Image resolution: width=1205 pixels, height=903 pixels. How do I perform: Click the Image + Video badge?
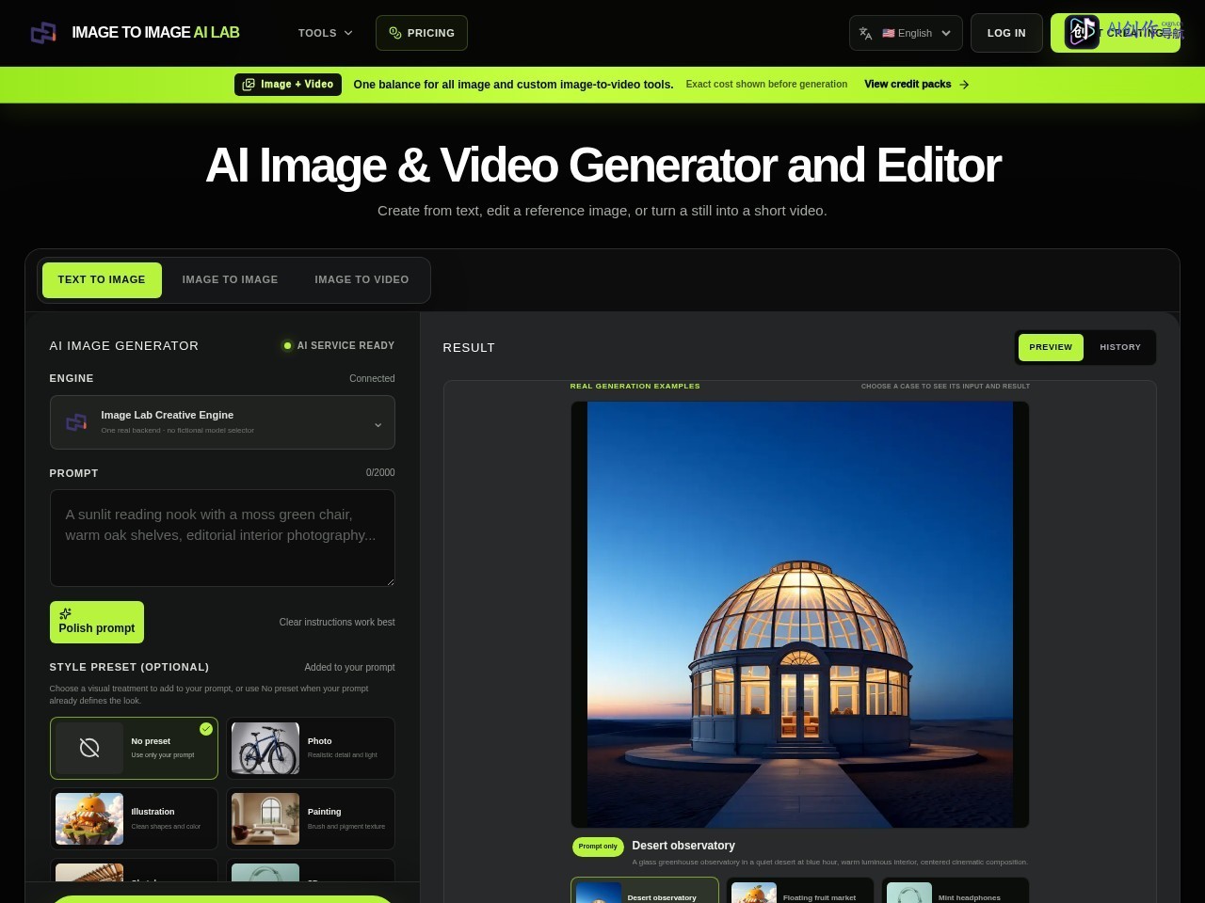coord(288,85)
